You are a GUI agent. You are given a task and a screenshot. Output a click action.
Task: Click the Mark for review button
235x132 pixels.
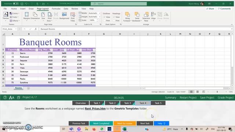tap(125, 123)
